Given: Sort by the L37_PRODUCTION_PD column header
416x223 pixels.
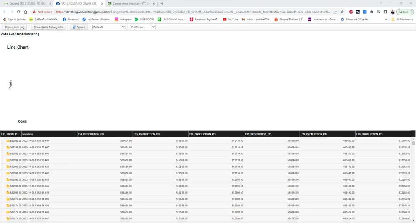Looking at the screenshot, I should [x=272, y=134].
